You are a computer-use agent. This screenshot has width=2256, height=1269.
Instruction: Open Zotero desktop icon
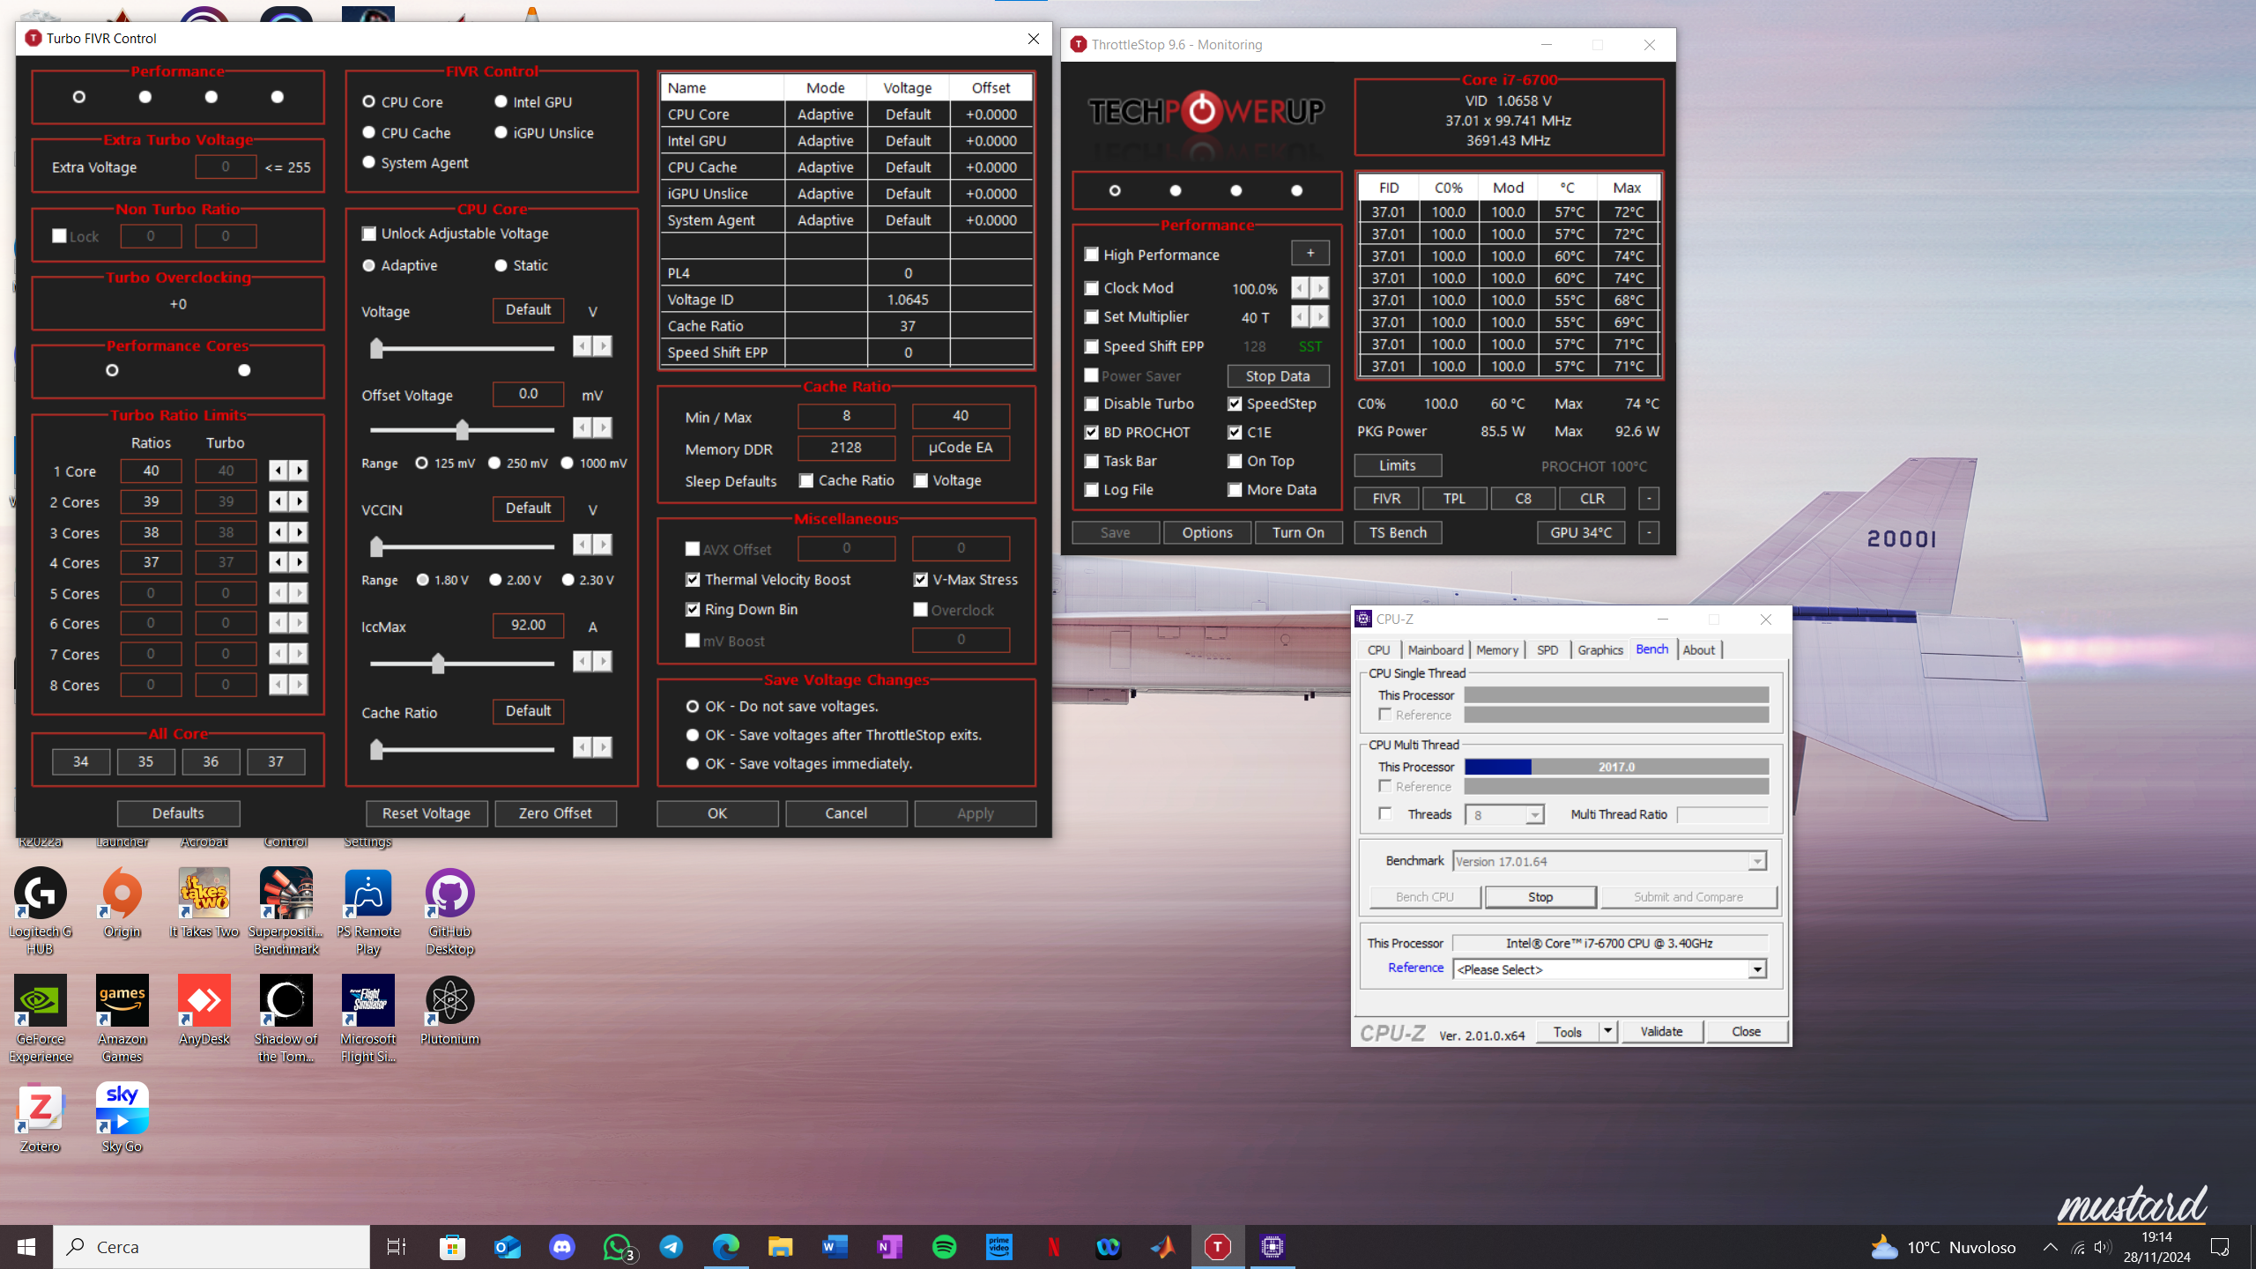click(41, 1119)
